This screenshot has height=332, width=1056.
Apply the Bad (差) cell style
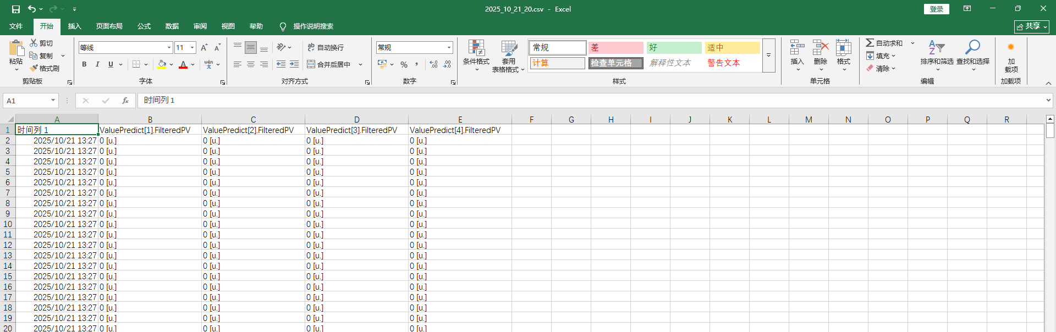point(615,48)
